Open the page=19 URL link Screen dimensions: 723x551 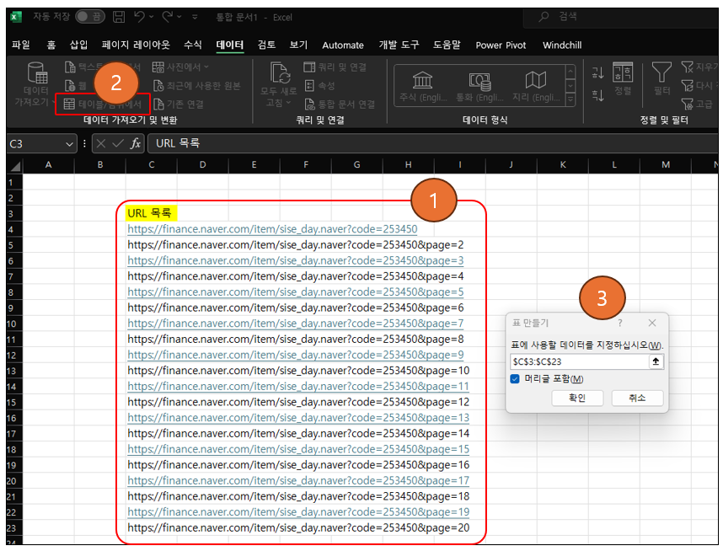(298, 511)
